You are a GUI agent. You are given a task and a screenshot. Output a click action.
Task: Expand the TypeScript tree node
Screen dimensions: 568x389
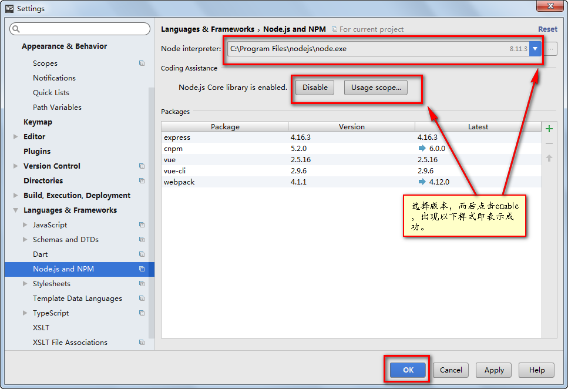click(25, 313)
